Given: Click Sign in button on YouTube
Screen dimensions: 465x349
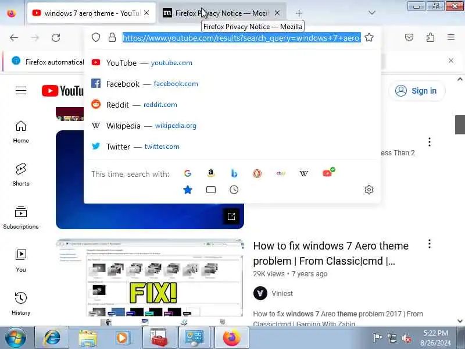Looking at the screenshot, I should pyautogui.click(x=417, y=91).
